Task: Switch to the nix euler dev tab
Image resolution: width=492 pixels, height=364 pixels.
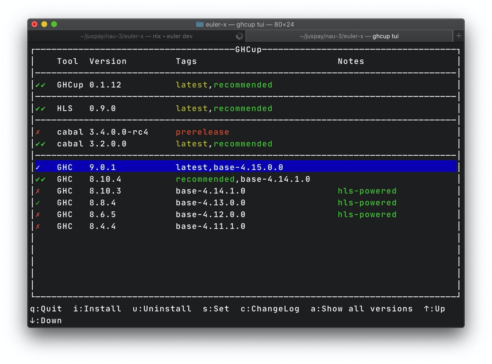Action: (136, 36)
